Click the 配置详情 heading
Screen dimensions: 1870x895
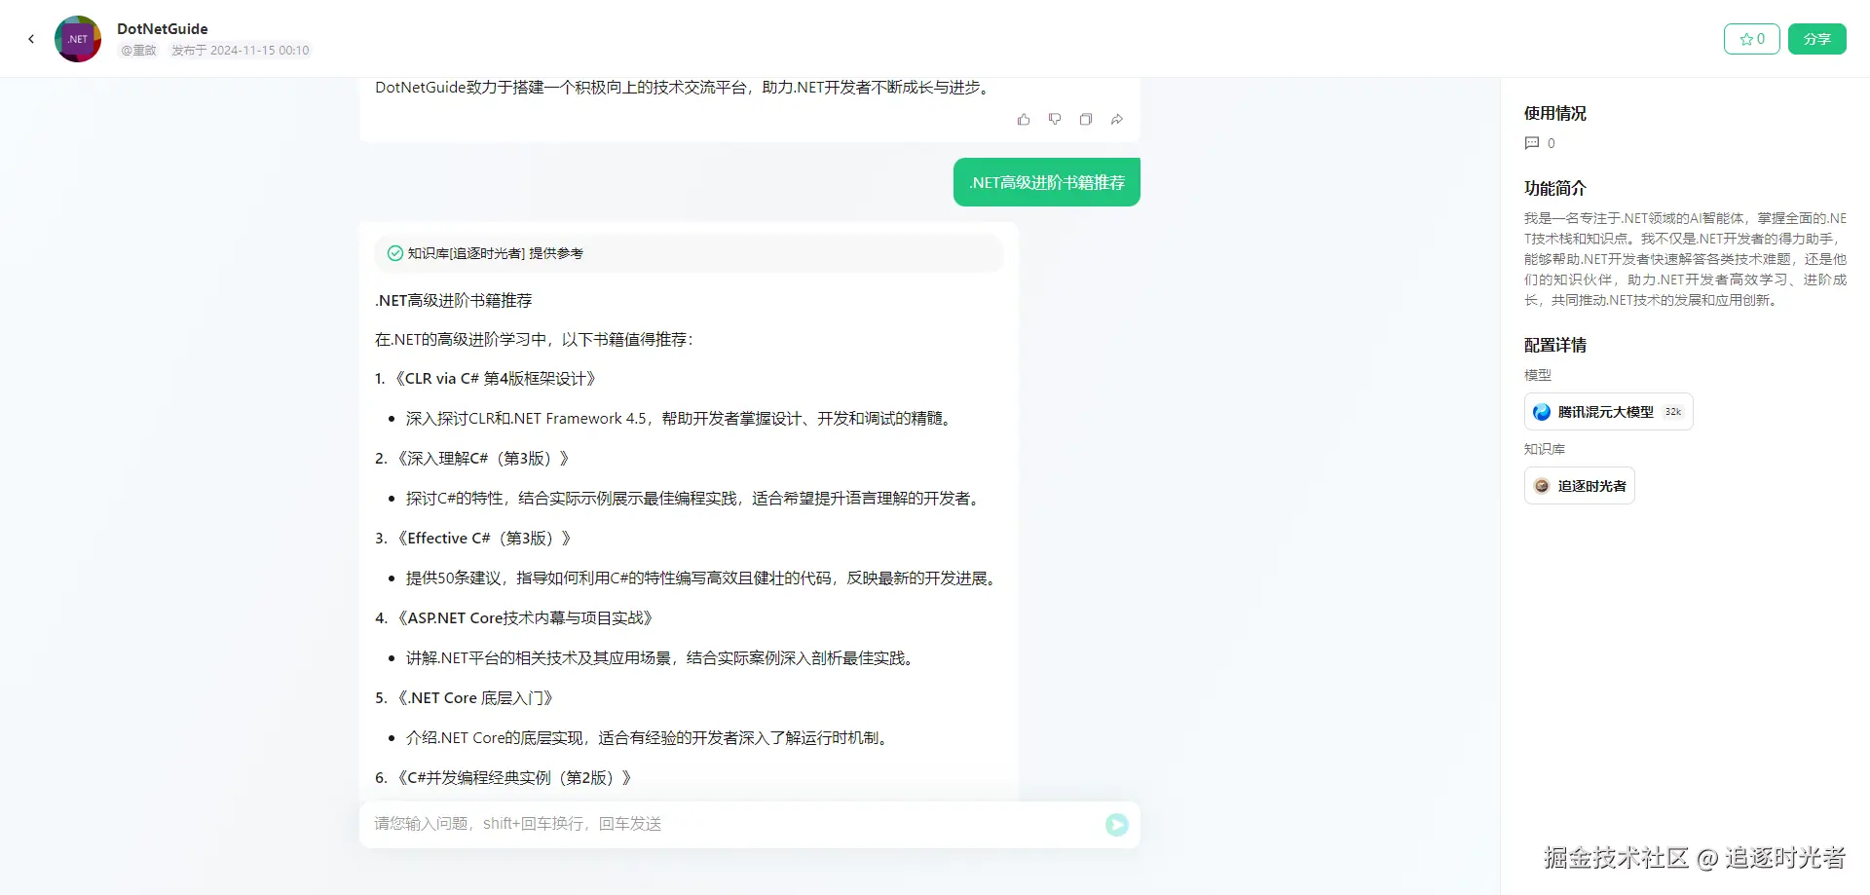[1555, 346]
